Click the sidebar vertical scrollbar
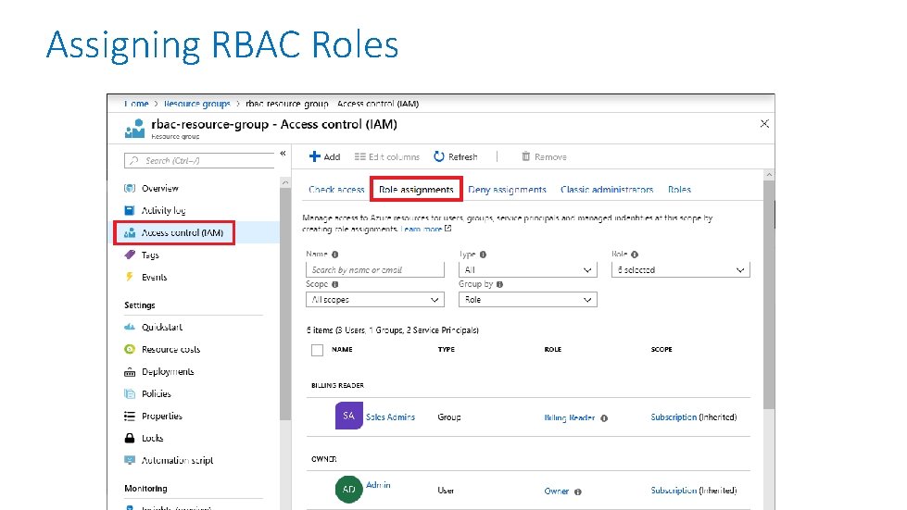This screenshot has height=510, width=907. (284, 304)
